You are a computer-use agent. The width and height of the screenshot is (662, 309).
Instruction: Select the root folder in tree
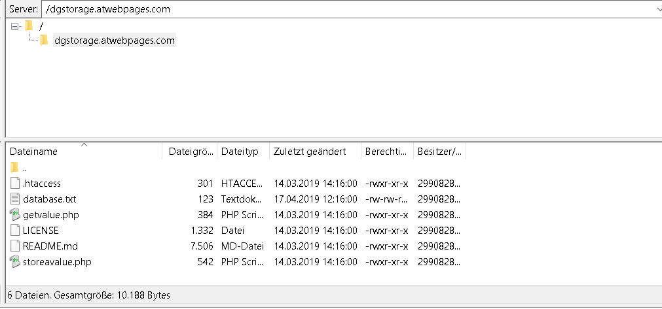[x=41, y=26]
